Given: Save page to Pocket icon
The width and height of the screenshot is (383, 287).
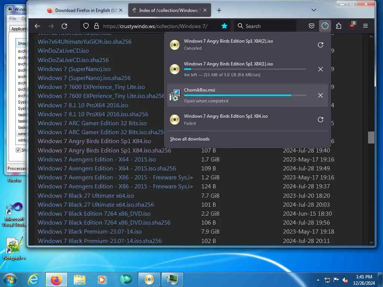Looking at the screenshot, I should (312, 26).
